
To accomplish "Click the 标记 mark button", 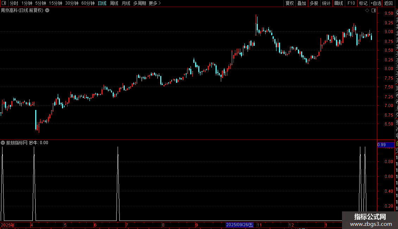I will pyautogui.click(x=363, y=3).
